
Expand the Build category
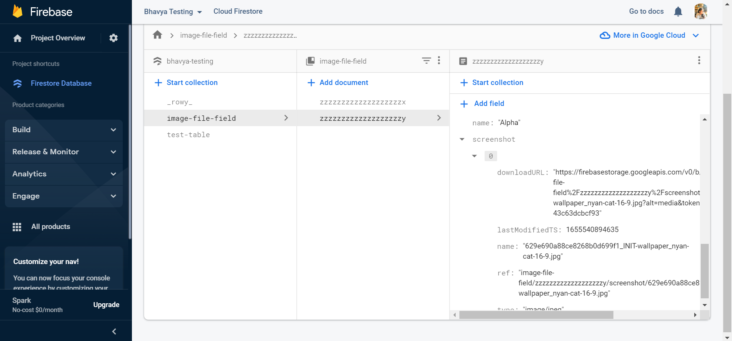point(64,130)
